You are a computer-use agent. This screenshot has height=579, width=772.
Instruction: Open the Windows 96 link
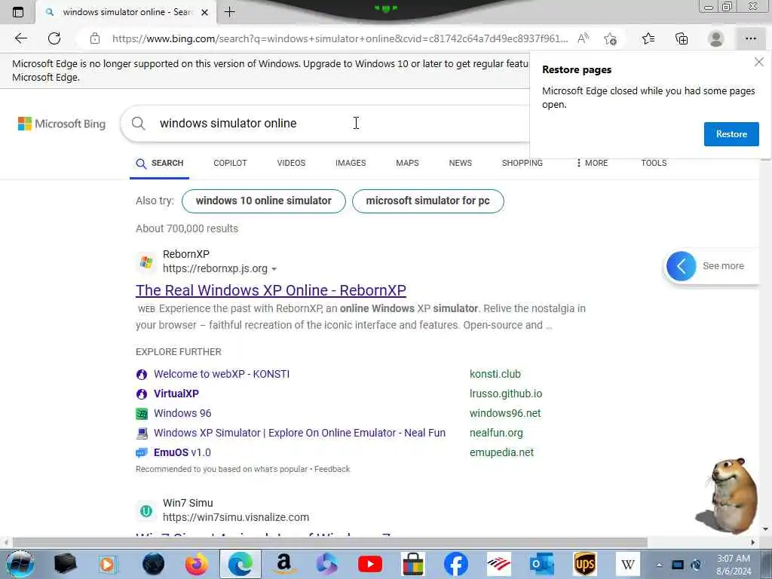coord(182,413)
